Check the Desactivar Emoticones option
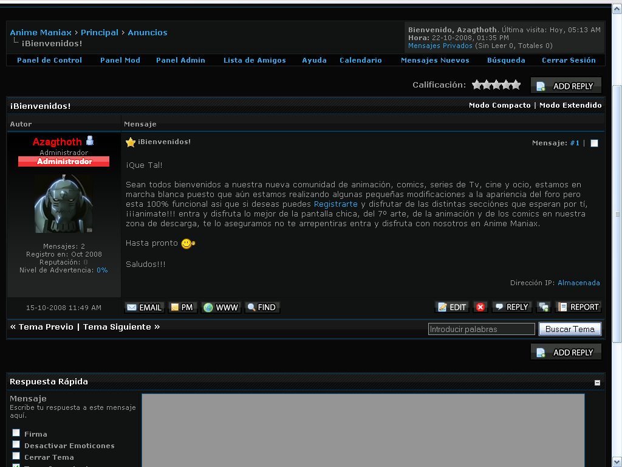 16,445
